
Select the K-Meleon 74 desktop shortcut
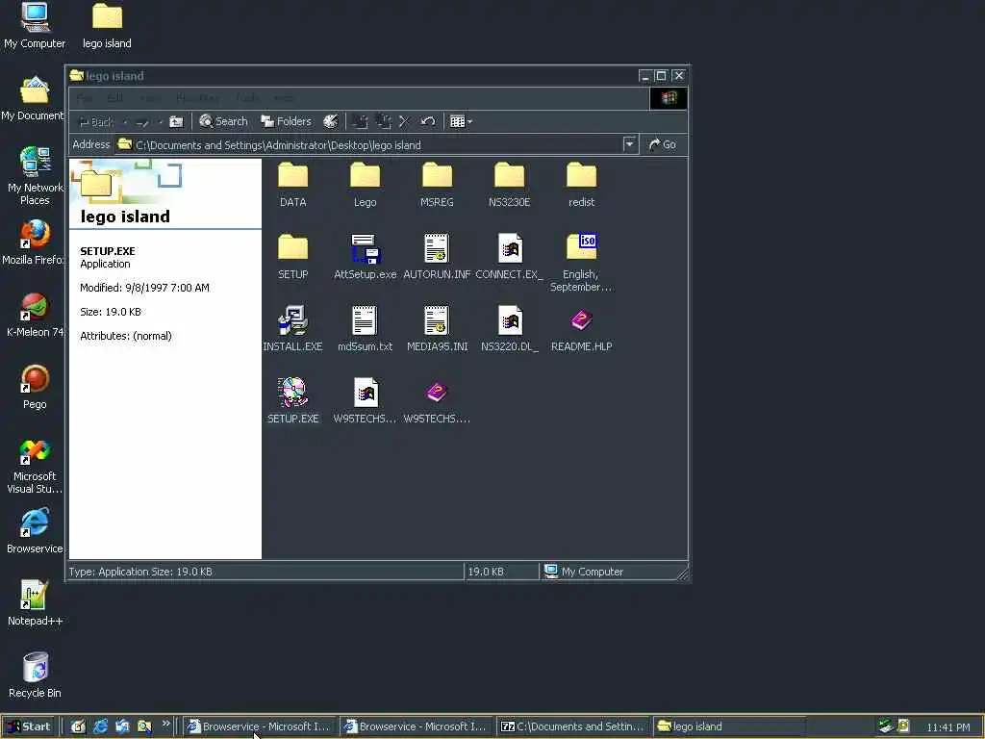coord(35,315)
